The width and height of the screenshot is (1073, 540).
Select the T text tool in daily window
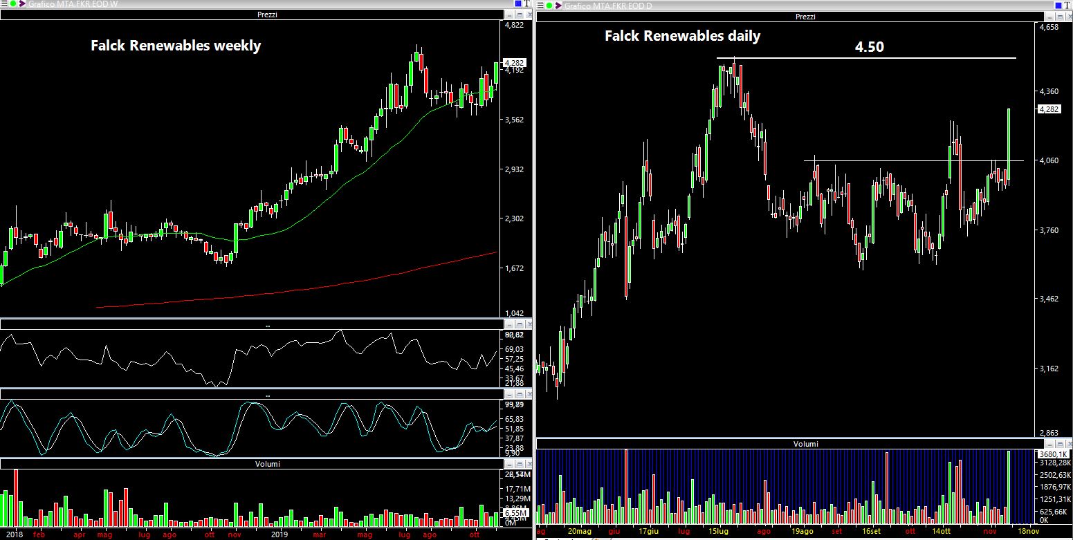point(1067,6)
